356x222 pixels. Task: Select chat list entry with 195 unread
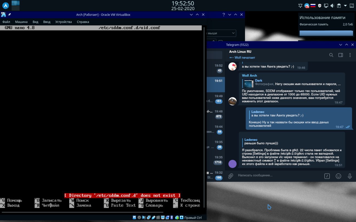click(x=216, y=175)
